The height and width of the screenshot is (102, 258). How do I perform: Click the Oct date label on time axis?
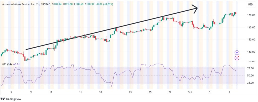pos(190,92)
